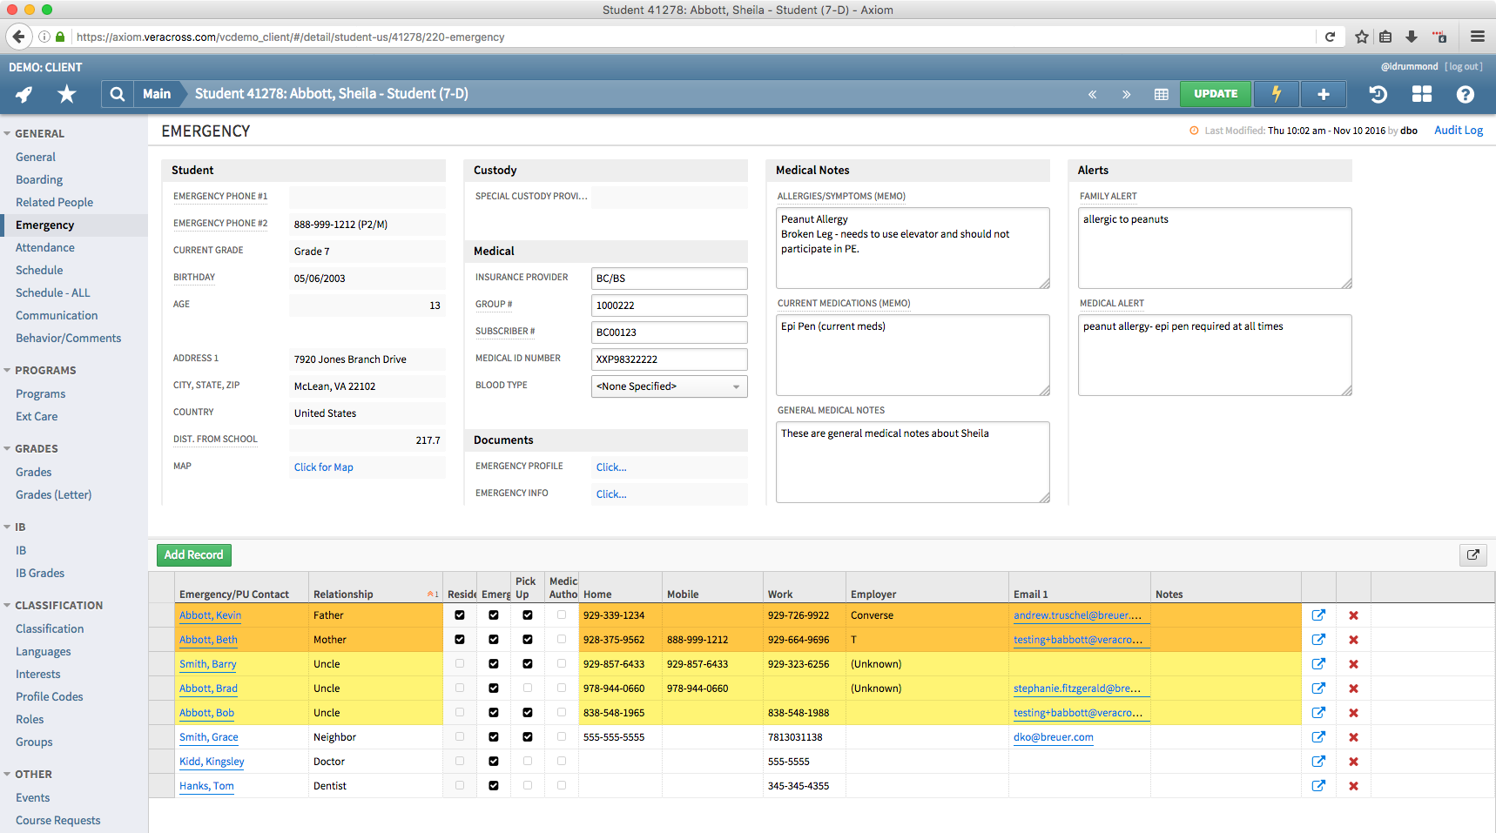Open the help question mark icon
Screen dimensions: 1496x833
[1465, 94]
